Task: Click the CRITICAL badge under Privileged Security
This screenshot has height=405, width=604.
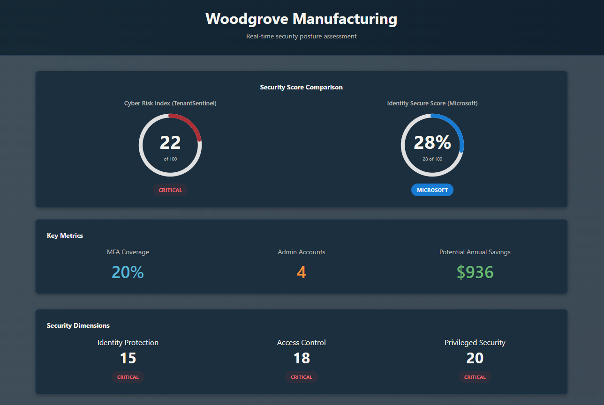Action: point(475,377)
